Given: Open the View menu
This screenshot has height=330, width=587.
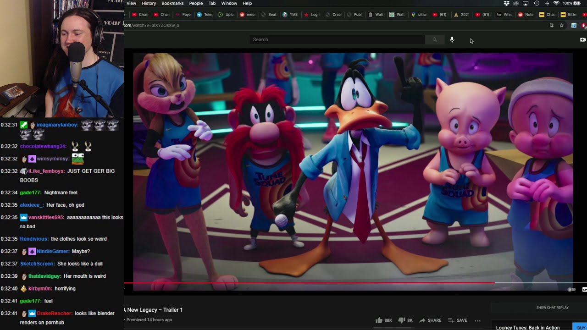Looking at the screenshot, I should click(131, 3).
